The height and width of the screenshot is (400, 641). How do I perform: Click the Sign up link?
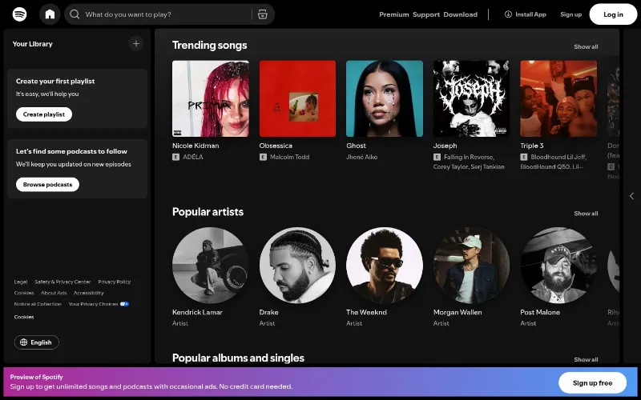(570, 14)
